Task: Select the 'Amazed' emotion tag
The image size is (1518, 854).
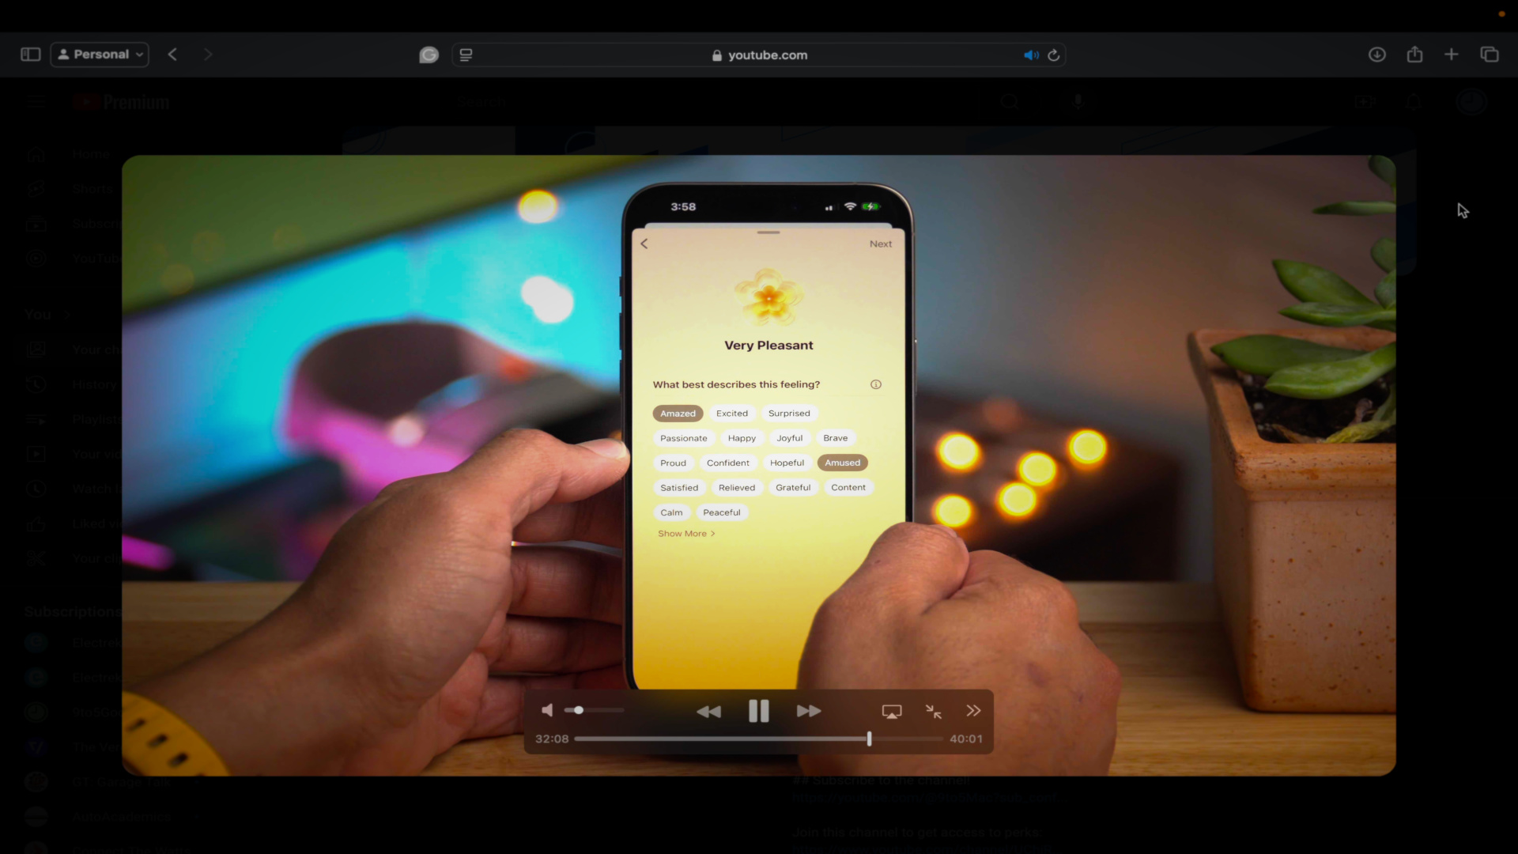Action: point(678,412)
